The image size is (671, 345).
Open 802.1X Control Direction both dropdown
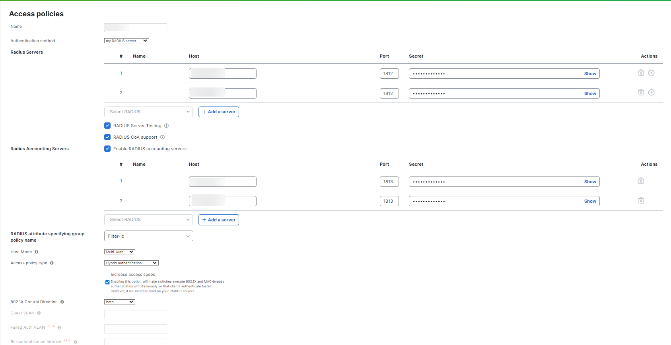[120, 302]
